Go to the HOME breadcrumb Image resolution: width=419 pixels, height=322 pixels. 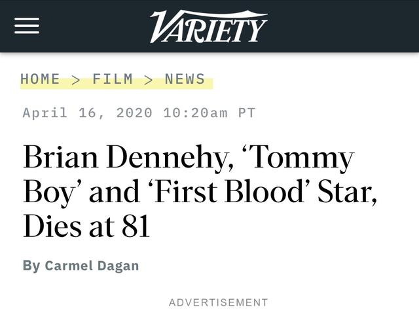click(x=40, y=79)
